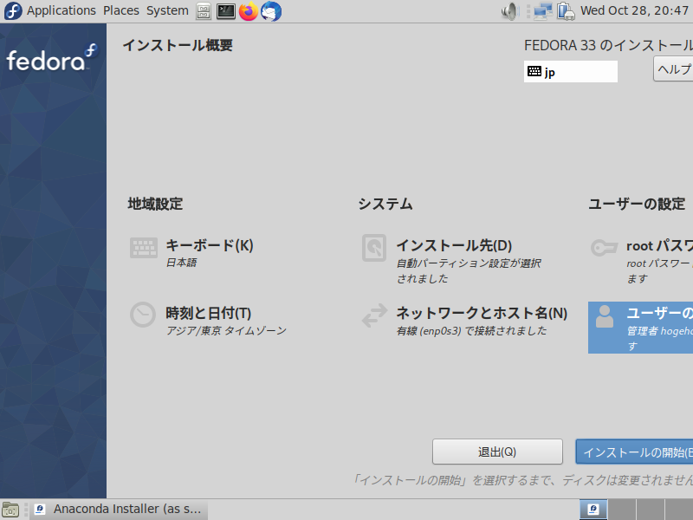Click the key icon for root password
This screenshot has height=520, width=693.
click(x=604, y=247)
